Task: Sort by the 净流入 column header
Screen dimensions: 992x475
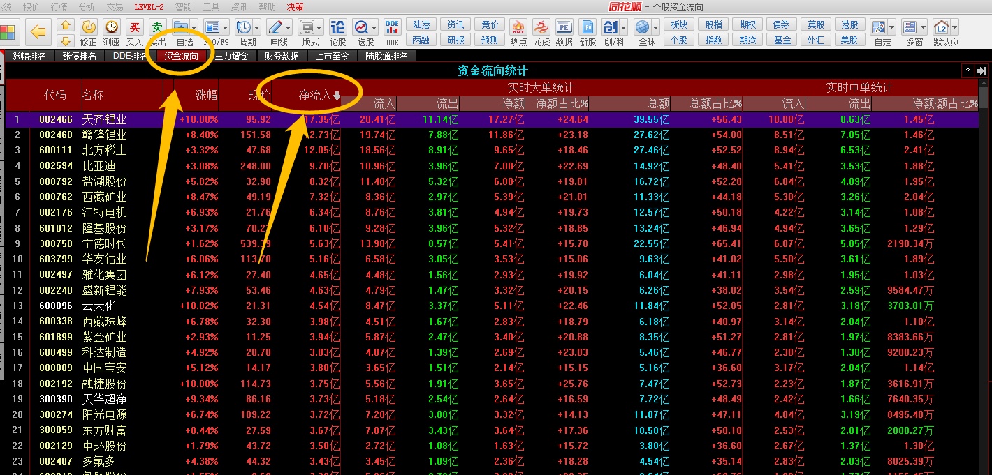Action: pos(320,95)
